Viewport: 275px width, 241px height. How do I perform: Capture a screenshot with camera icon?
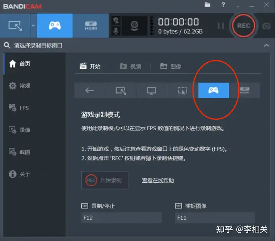267,26
